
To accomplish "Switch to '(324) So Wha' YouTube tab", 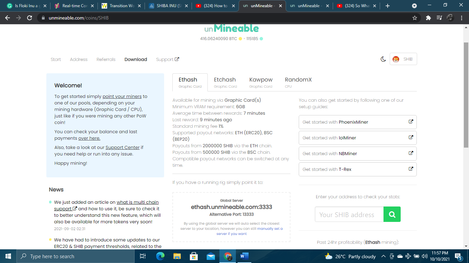I will coord(357,6).
